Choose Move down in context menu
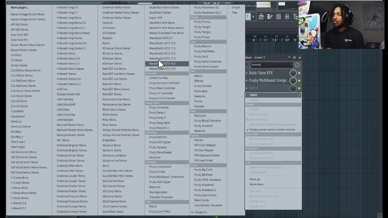The width and height of the screenshot is (388, 218). pos(256,184)
